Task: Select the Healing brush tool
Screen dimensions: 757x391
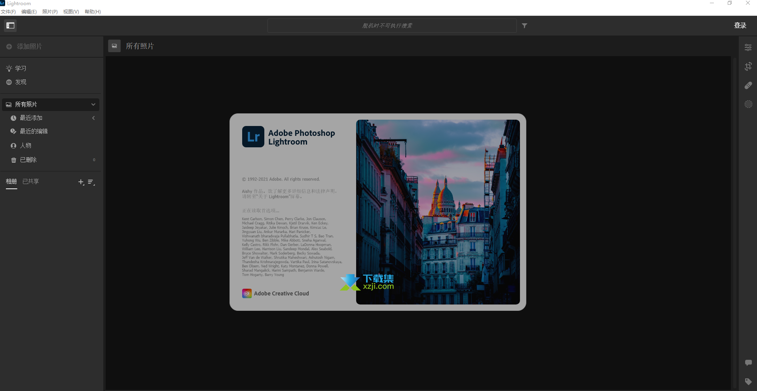Action: point(748,85)
